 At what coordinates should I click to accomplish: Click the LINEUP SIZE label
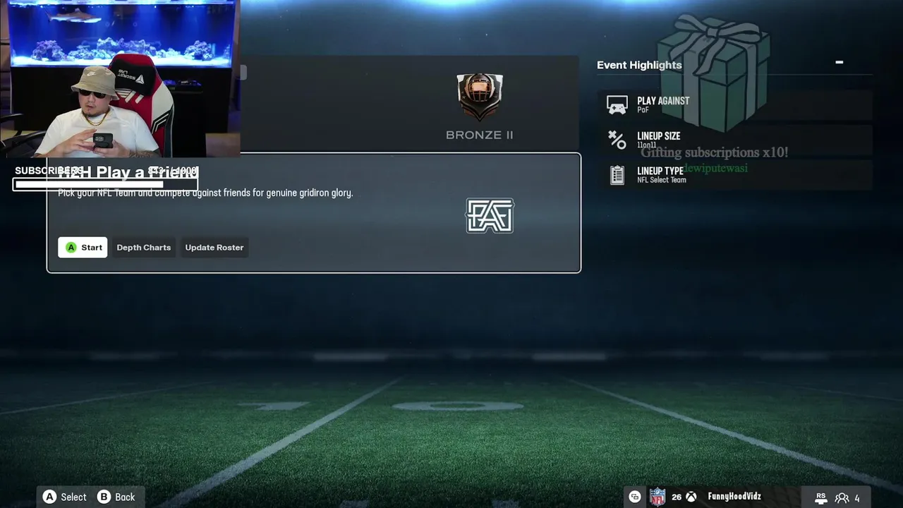pyautogui.click(x=659, y=136)
